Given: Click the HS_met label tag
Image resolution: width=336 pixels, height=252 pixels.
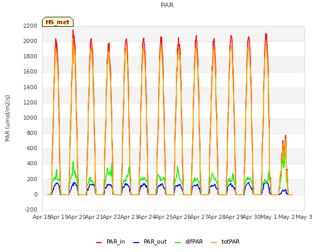Looking at the screenshot, I should pyautogui.click(x=58, y=22).
